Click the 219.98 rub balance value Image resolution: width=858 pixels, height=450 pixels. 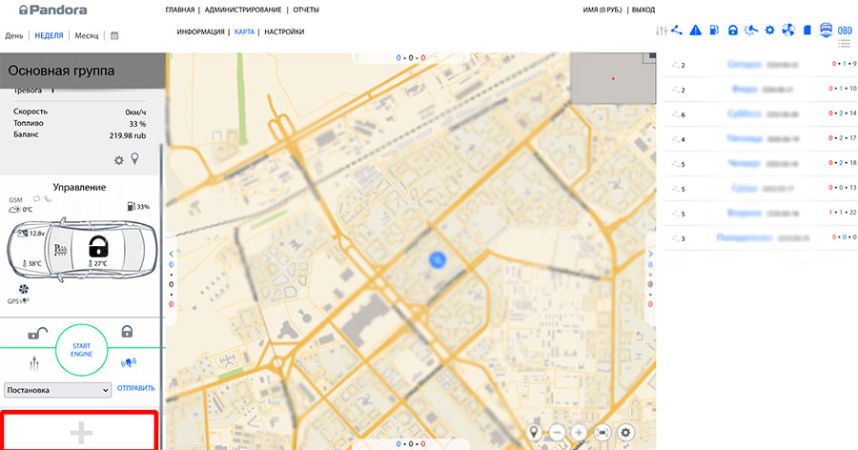(128, 135)
